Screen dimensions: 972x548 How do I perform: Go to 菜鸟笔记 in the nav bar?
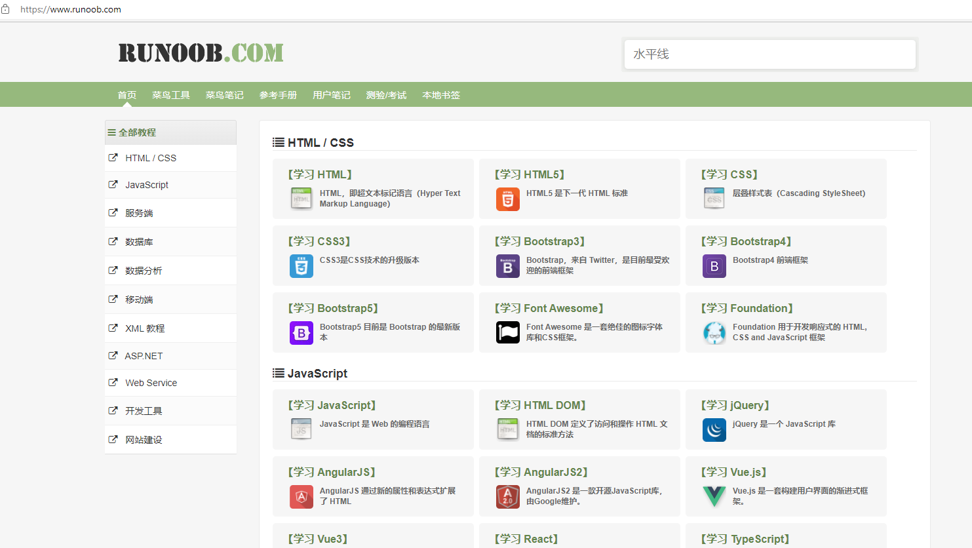tap(225, 95)
